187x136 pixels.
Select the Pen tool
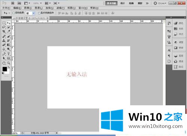point(4,54)
